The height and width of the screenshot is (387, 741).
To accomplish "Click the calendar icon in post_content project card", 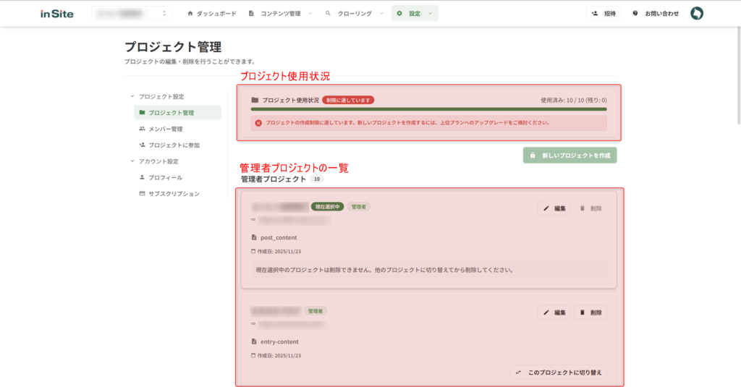I will point(253,252).
